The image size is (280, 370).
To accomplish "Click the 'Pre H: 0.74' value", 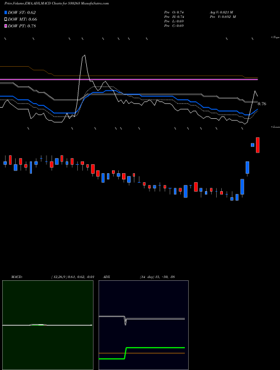I will 174,17.
